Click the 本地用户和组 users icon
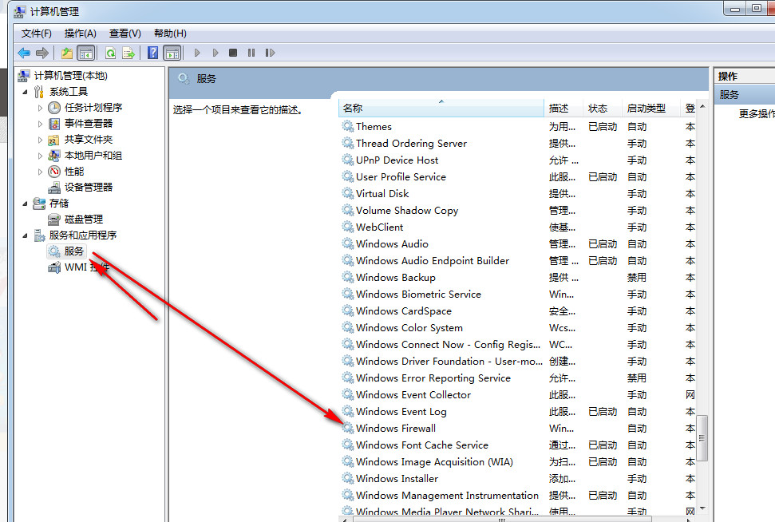This screenshot has height=522, width=775. click(53, 156)
